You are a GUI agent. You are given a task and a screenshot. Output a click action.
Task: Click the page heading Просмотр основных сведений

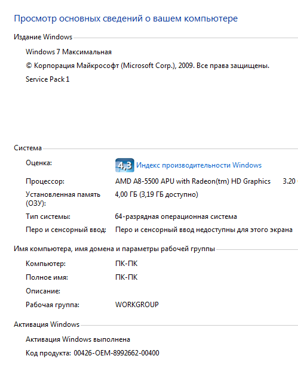coord(125,18)
